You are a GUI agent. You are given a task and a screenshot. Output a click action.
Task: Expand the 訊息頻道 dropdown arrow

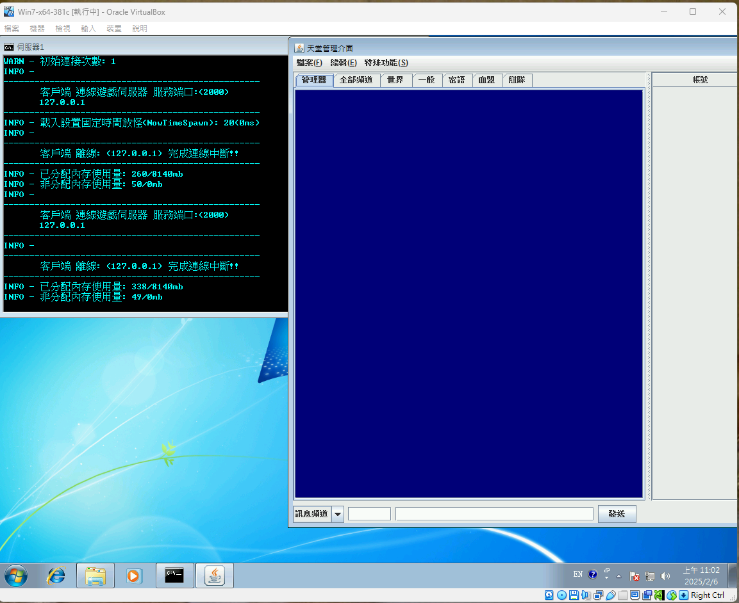[x=337, y=514]
